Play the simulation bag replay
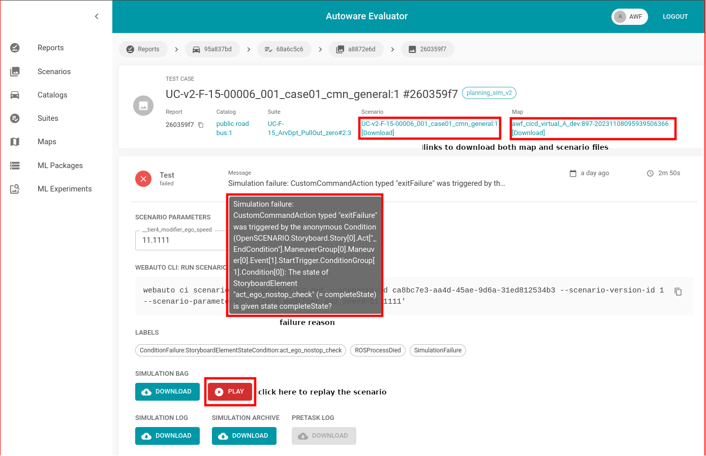The height and width of the screenshot is (456, 706). tap(230, 392)
